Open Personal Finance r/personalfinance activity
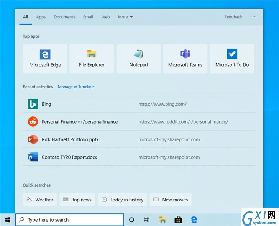279x226 pixels. tap(80, 122)
